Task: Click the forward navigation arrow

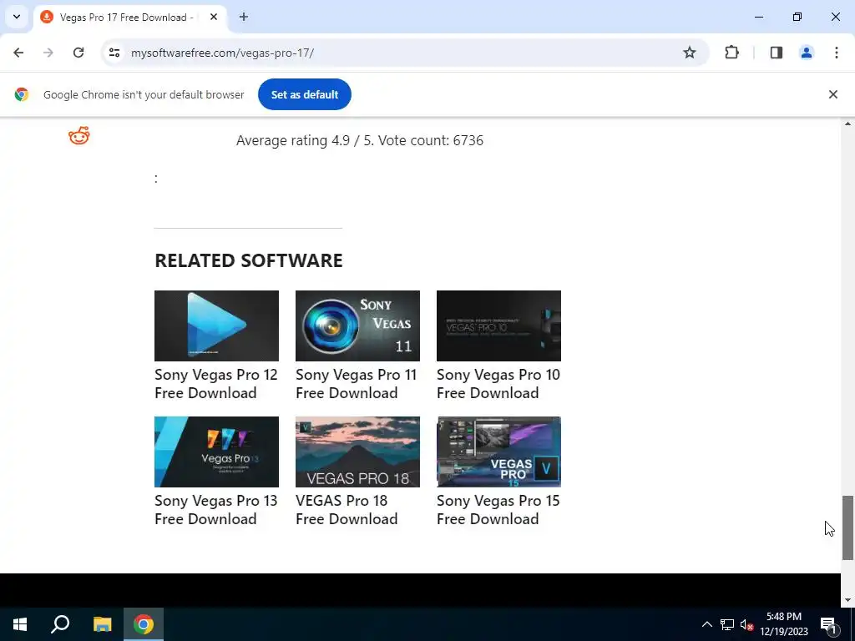Action: pos(48,53)
